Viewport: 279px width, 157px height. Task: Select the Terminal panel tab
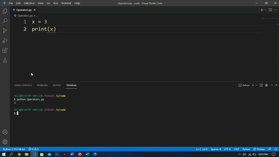[x=71, y=85]
